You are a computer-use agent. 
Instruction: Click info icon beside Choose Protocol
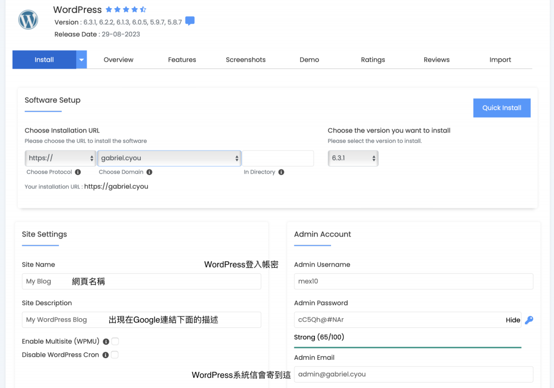tap(78, 172)
